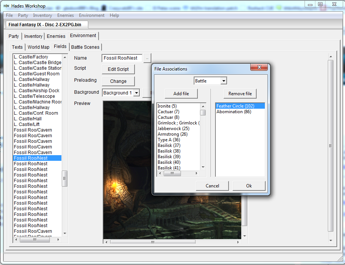Select L. Castle/Conf. Room in field list
This screenshot has height=265, width=345.
[x=37, y=113]
